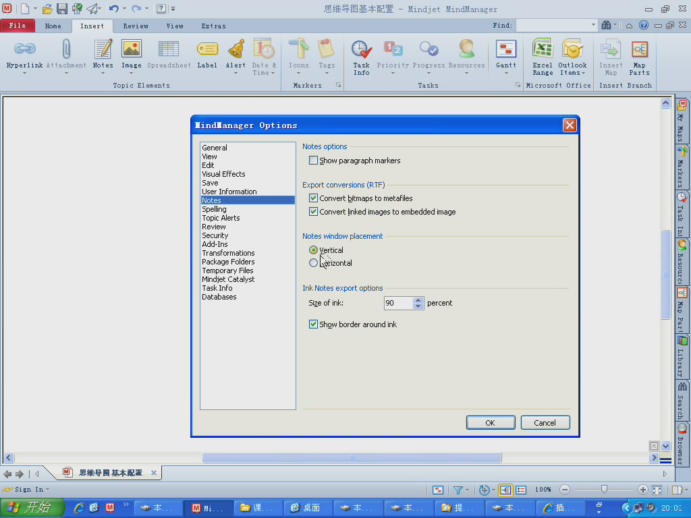This screenshot has width=691, height=518.
Task: Click Cancel in the Options dialog
Action: coord(545,422)
